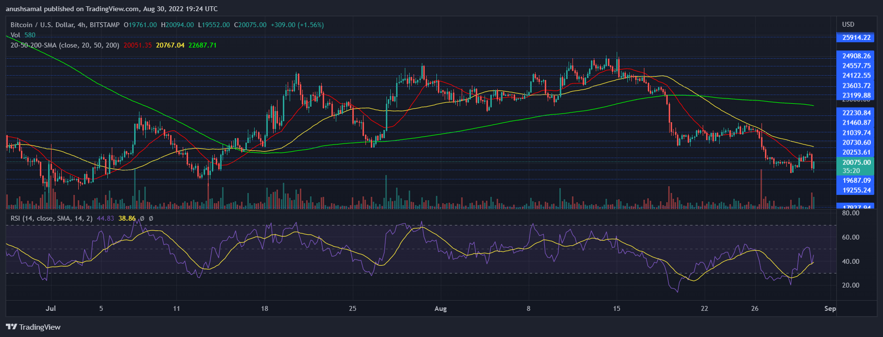The image size is (883, 337).
Task: Click the +309.00 (+1.56%) change value
Action: [297, 25]
